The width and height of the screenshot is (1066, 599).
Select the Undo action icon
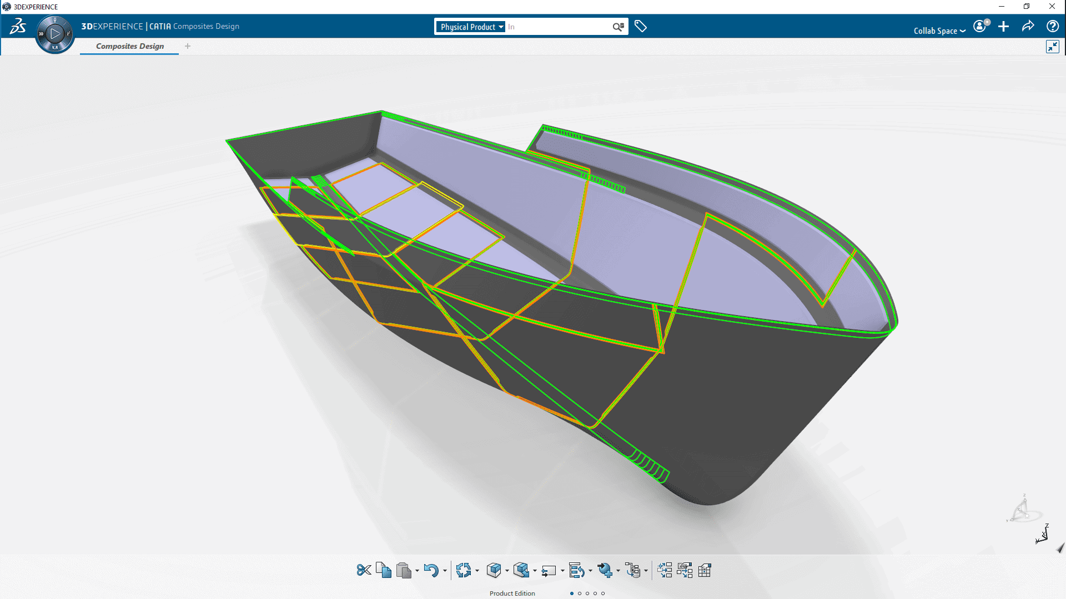429,570
